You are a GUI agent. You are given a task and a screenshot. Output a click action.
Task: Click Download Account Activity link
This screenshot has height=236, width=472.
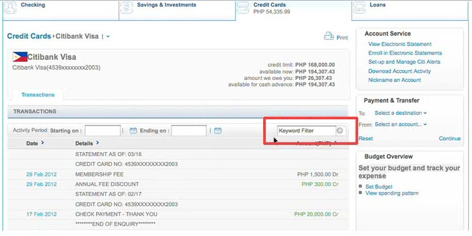pyautogui.click(x=399, y=71)
